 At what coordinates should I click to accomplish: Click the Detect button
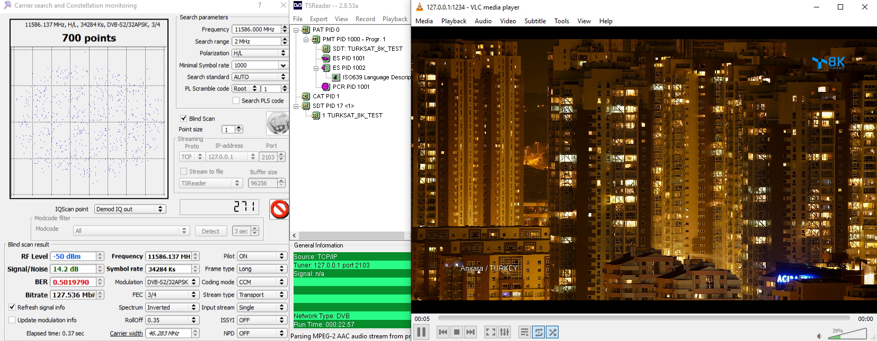(210, 231)
